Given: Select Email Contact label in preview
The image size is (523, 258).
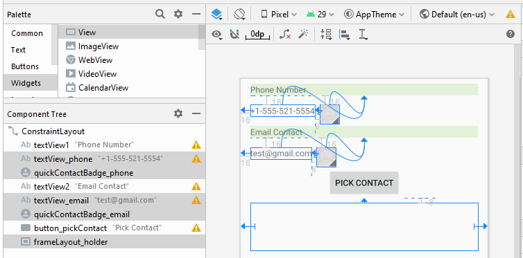Looking at the screenshot, I should click(277, 132).
